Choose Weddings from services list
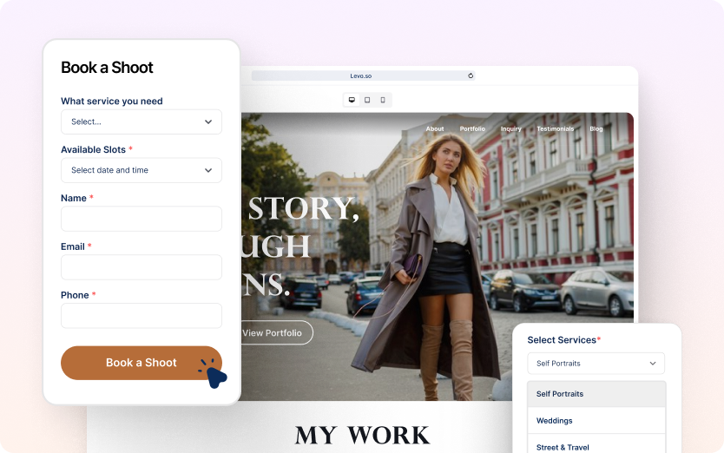The image size is (724, 453). [596, 421]
